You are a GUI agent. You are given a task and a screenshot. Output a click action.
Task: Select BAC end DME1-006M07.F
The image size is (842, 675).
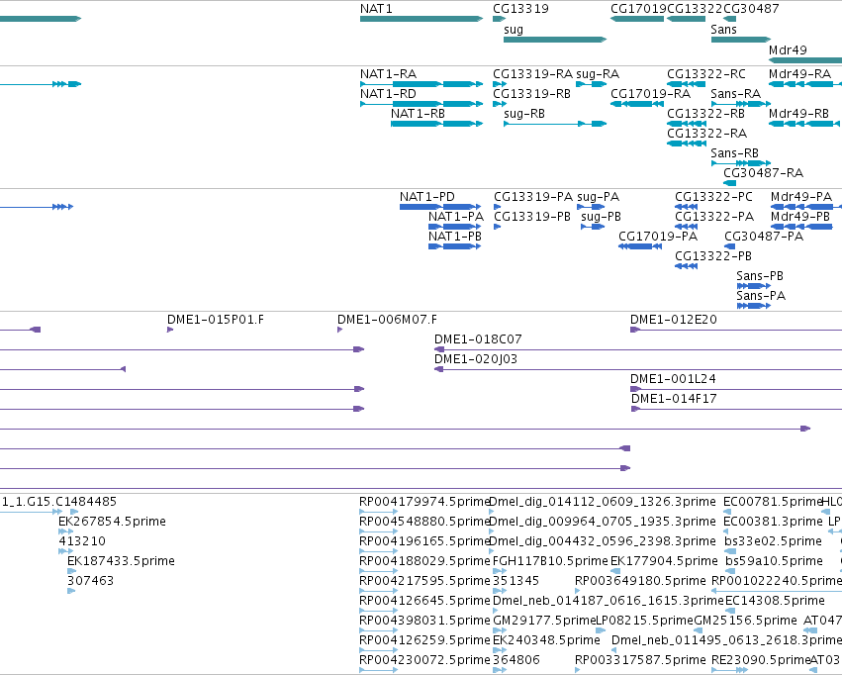click(x=340, y=330)
